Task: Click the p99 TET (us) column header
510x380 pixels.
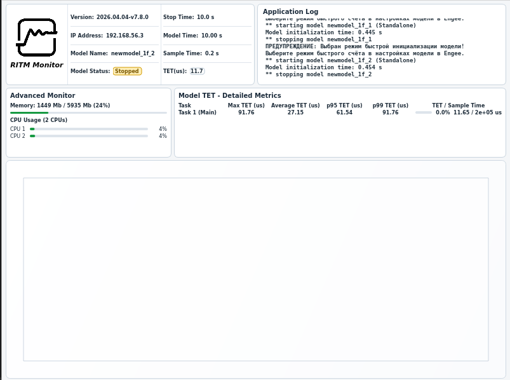Action: (391, 105)
